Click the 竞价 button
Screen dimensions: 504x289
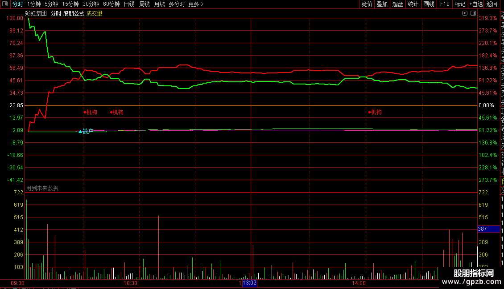(367, 4)
